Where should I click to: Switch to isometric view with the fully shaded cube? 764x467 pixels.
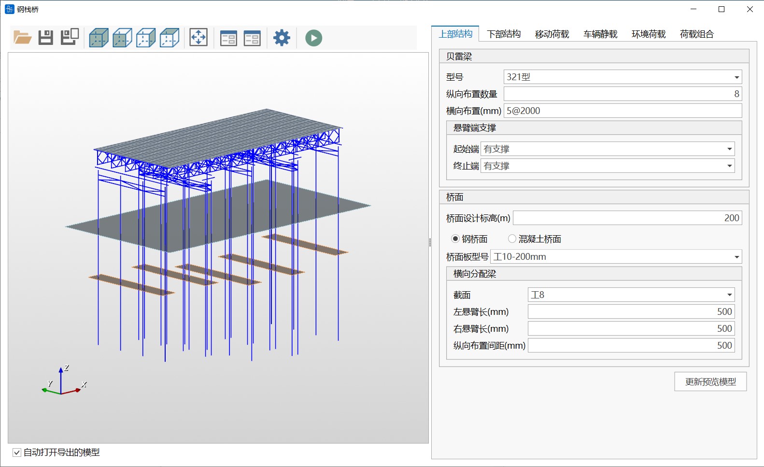coord(99,38)
